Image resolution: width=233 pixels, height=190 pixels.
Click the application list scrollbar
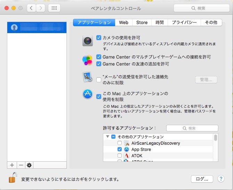click(x=216, y=138)
